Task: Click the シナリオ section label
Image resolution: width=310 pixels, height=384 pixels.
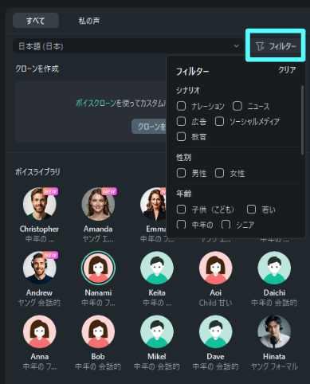Action: point(188,90)
